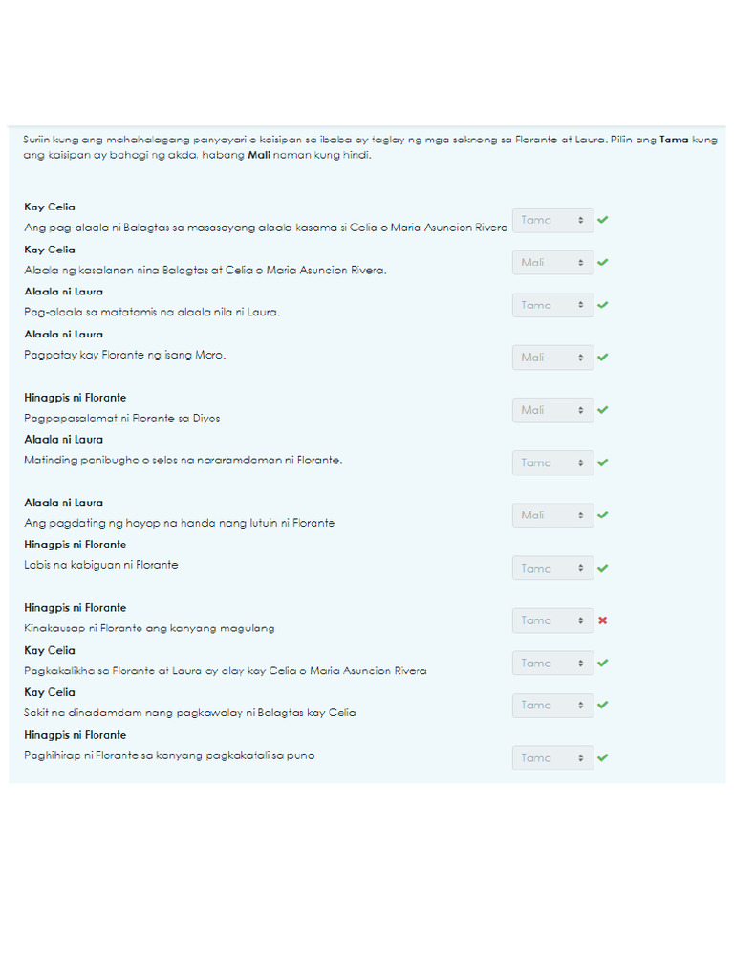The width and height of the screenshot is (734, 979).
Task: Expand the dropdown for "Alaala ng kasalanan" statement
Action: (x=552, y=262)
